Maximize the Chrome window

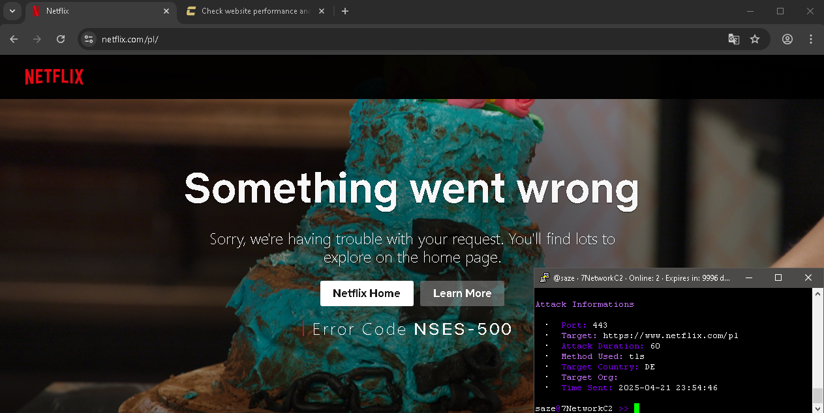780,11
